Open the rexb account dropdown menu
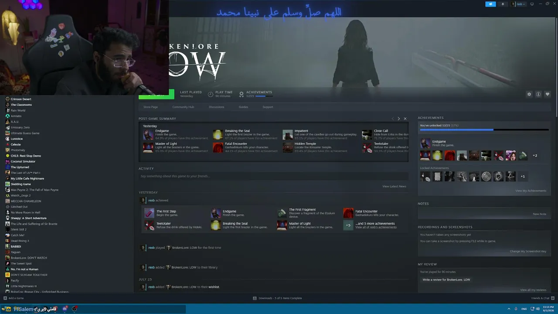 pos(519,4)
